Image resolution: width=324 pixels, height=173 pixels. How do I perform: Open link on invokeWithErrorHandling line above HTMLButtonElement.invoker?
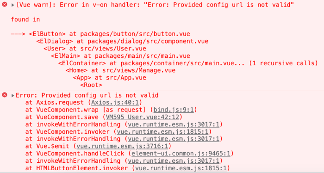[174, 161]
